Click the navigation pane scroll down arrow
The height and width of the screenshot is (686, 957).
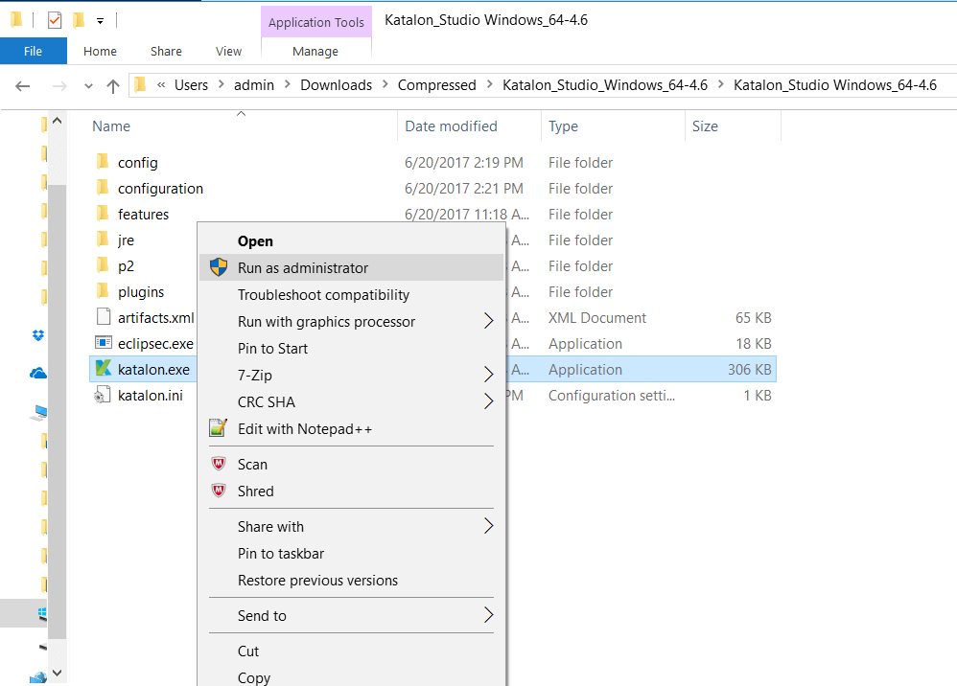click(x=58, y=673)
